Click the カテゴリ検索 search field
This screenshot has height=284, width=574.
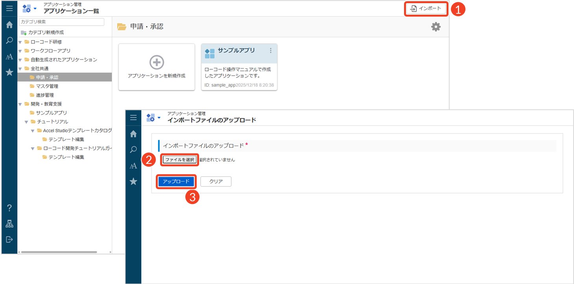(61, 22)
